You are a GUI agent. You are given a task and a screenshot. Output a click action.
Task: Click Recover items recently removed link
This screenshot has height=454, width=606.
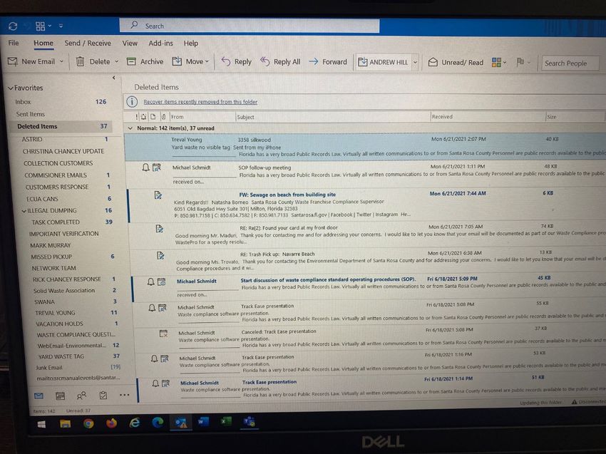click(200, 102)
